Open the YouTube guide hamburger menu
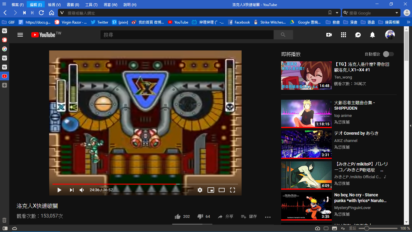This screenshot has height=232, width=412. pyautogui.click(x=20, y=35)
